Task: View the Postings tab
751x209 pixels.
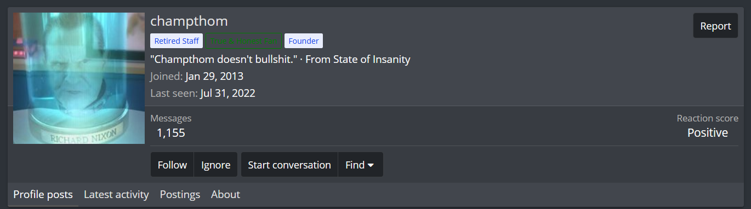Action: (x=180, y=194)
